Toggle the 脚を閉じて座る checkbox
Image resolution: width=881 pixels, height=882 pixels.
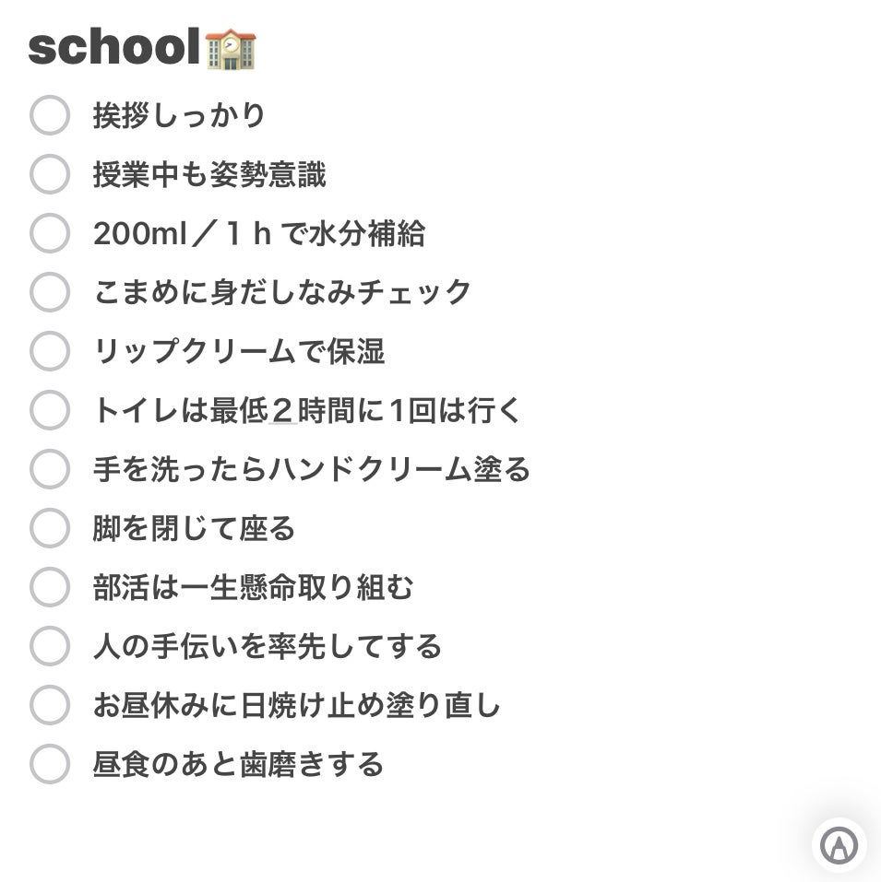pyautogui.click(x=50, y=529)
